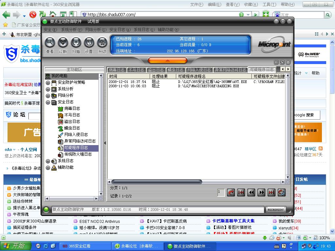Open the 安全(E) menu

click(x=50, y=30)
